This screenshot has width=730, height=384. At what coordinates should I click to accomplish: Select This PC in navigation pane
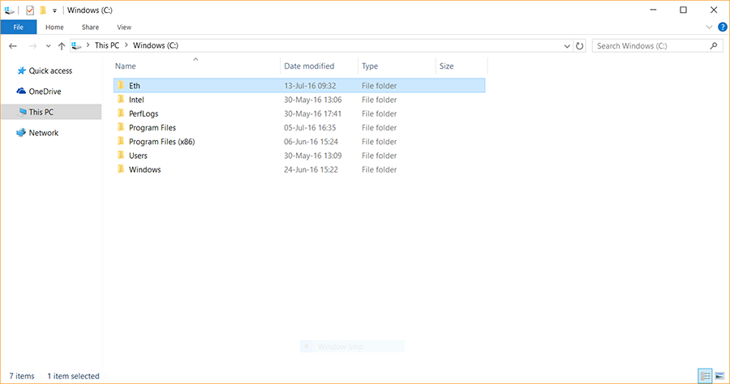coord(51,112)
